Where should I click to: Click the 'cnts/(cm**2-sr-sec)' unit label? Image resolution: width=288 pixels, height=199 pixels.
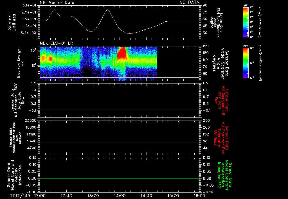(x=259, y=22)
